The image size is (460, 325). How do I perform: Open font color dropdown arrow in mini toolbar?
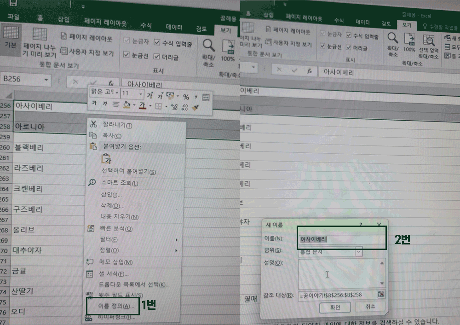[x=150, y=106]
